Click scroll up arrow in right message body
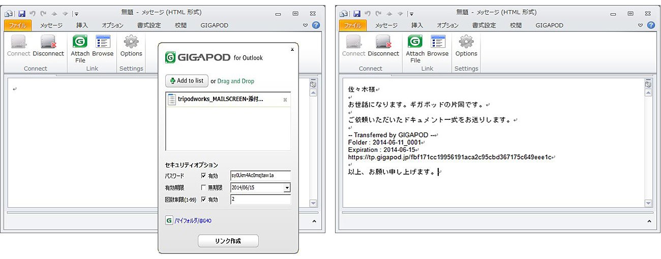661x259 pixels. [648, 93]
